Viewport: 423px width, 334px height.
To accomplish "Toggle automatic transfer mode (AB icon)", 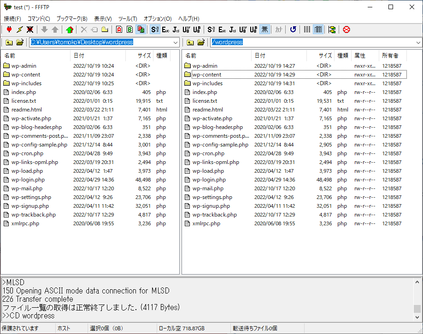I will tap(141, 29).
